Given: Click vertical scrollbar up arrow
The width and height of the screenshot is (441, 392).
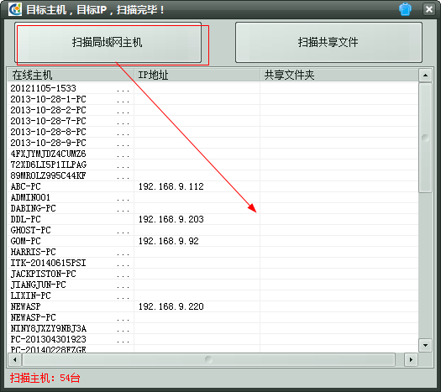Looking at the screenshot, I should [x=425, y=76].
